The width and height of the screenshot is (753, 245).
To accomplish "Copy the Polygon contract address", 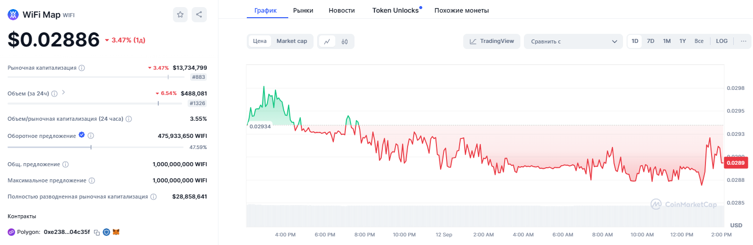I will pyautogui.click(x=97, y=232).
